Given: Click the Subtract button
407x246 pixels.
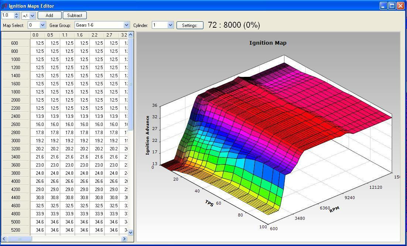Looking at the screenshot, I should (75, 16).
